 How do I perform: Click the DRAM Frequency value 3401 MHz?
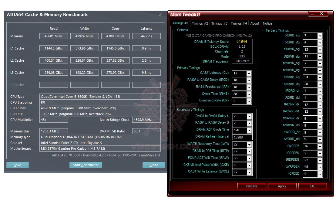tap(242, 61)
